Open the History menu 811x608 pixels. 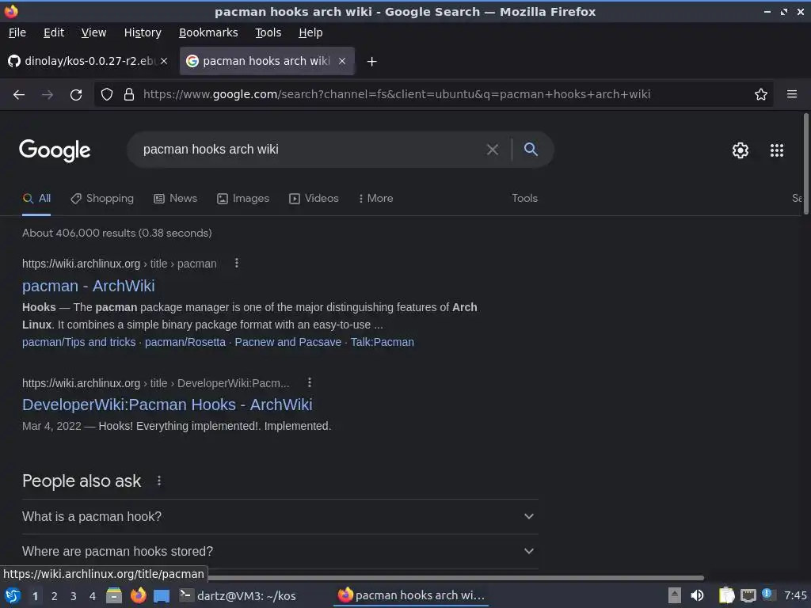tap(143, 32)
